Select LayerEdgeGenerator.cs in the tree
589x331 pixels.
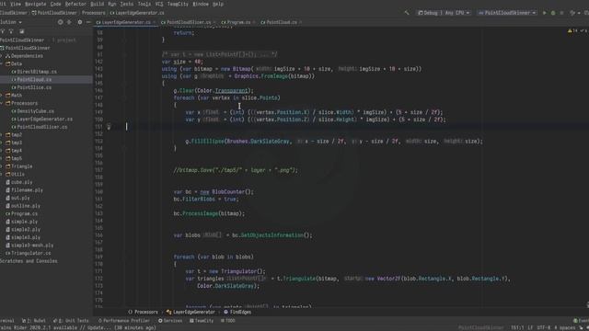(41, 119)
